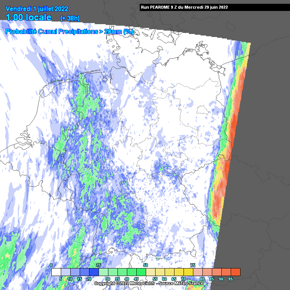Viewport: 290px width, 290px height.
Task: Click 'Source Météo-France' credit text
Action: [180, 283]
